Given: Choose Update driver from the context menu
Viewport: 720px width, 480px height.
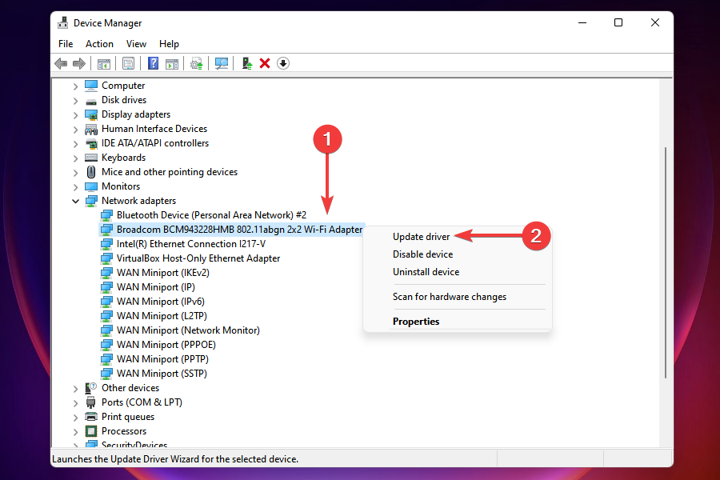Looking at the screenshot, I should [422, 236].
